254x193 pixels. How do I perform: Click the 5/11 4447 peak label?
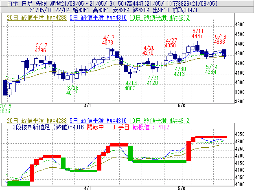coord(197,33)
